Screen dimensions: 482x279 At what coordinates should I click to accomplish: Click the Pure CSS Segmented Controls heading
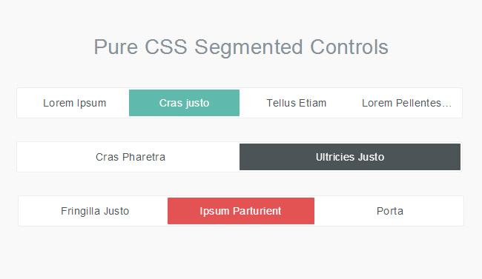click(x=241, y=47)
